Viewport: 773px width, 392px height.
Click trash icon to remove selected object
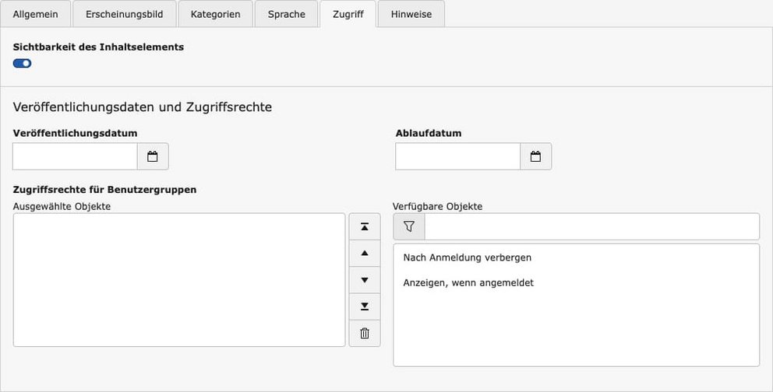364,334
